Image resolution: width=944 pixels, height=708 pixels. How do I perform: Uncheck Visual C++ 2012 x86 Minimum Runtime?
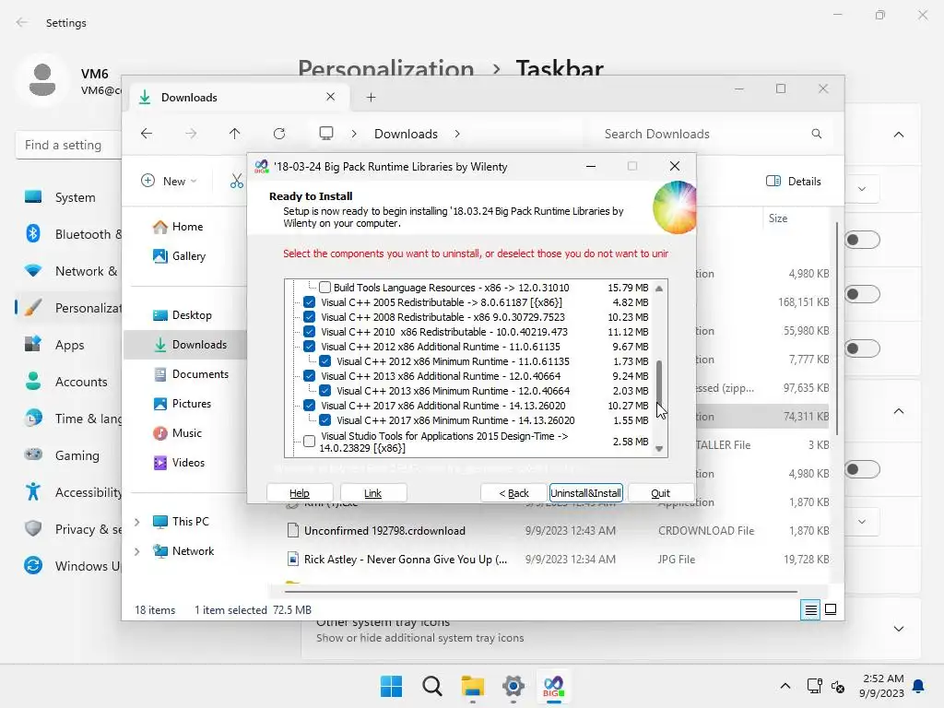325,361
